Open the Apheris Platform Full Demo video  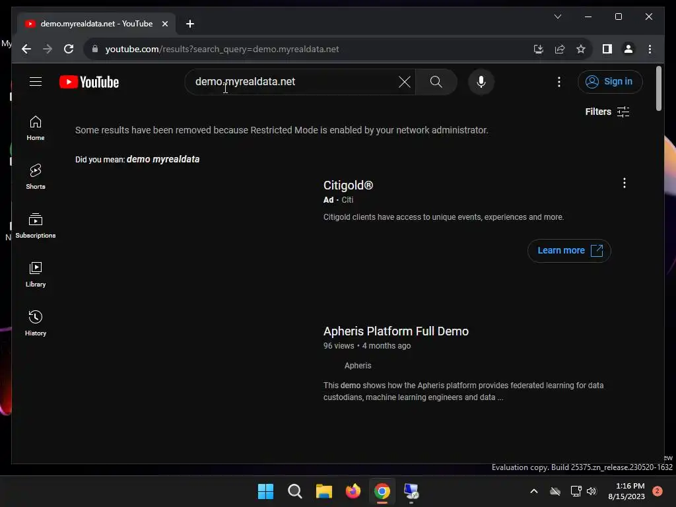click(x=396, y=331)
